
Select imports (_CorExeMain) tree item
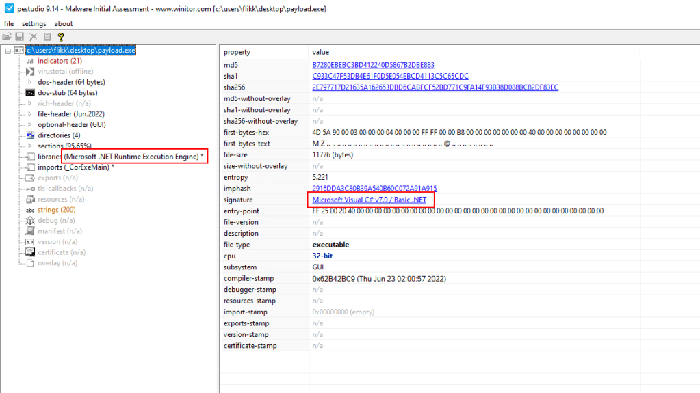[75, 167]
